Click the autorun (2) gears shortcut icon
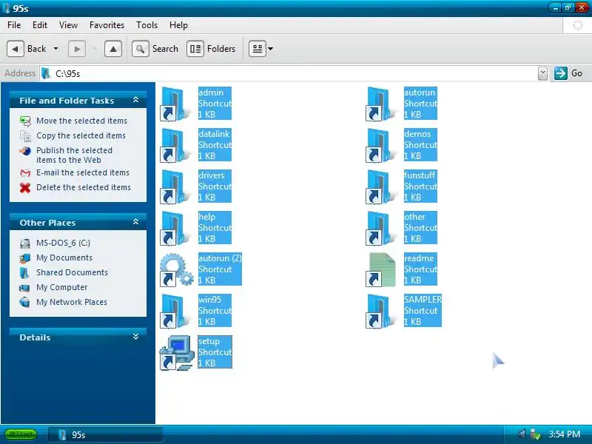The width and height of the screenshot is (592, 444). click(x=176, y=269)
